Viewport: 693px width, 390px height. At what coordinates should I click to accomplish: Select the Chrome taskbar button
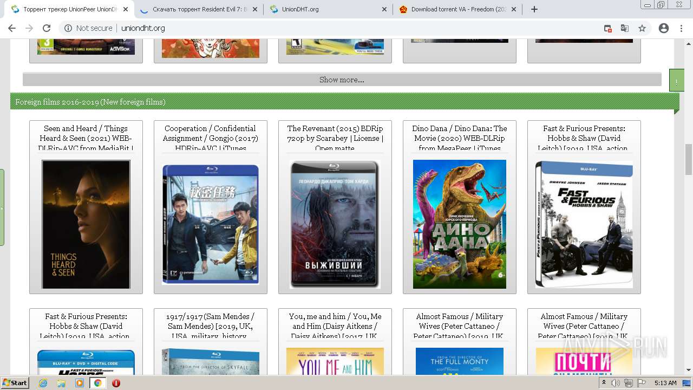(x=97, y=383)
